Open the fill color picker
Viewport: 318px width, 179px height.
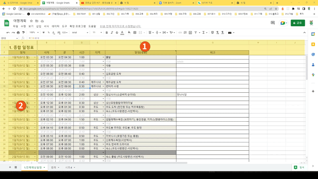tap(129, 33)
